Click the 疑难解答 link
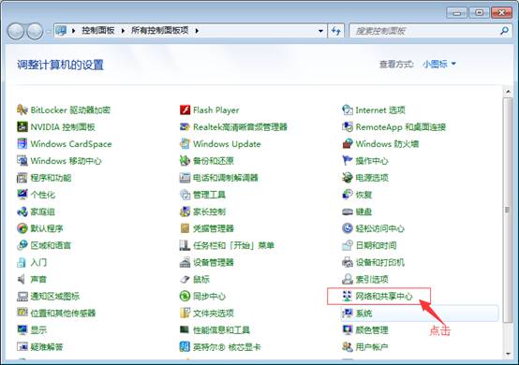 (47, 346)
